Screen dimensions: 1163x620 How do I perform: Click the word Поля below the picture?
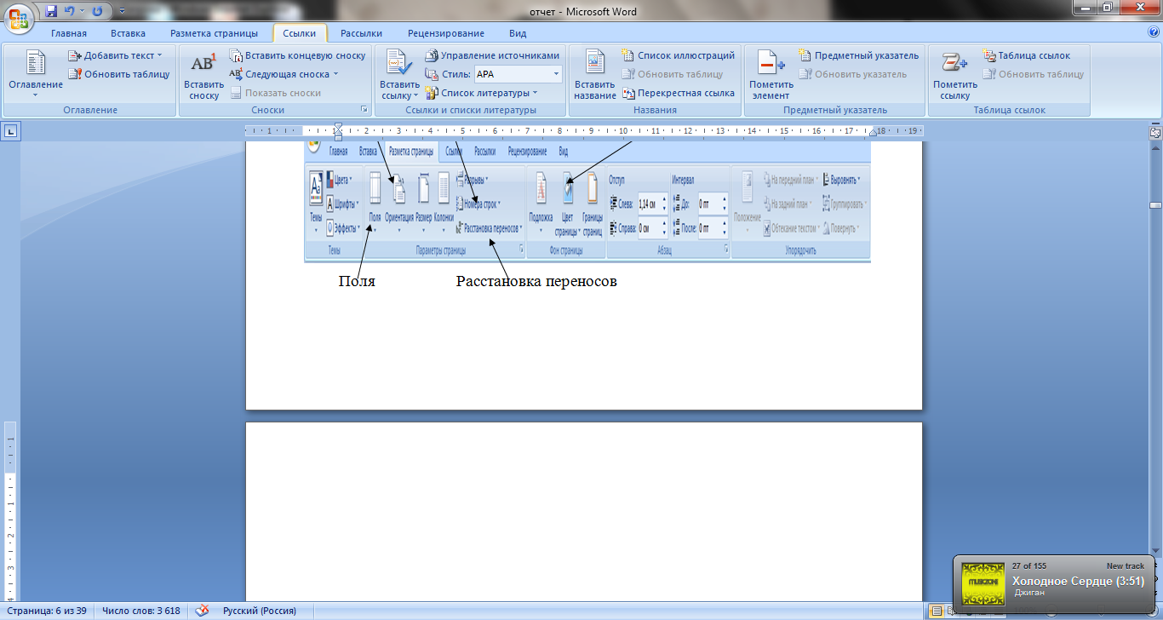(x=357, y=281)
